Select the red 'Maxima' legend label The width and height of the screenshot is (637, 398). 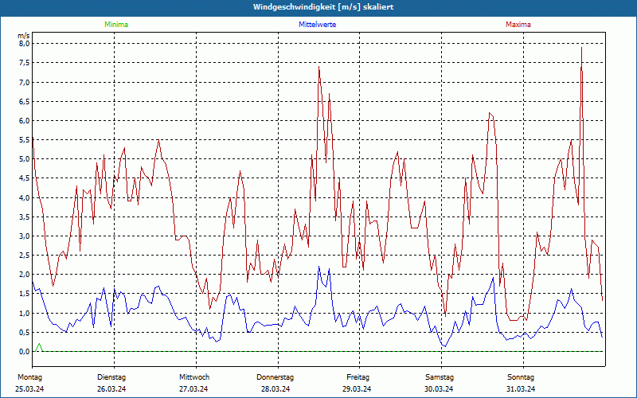point(518,25)
